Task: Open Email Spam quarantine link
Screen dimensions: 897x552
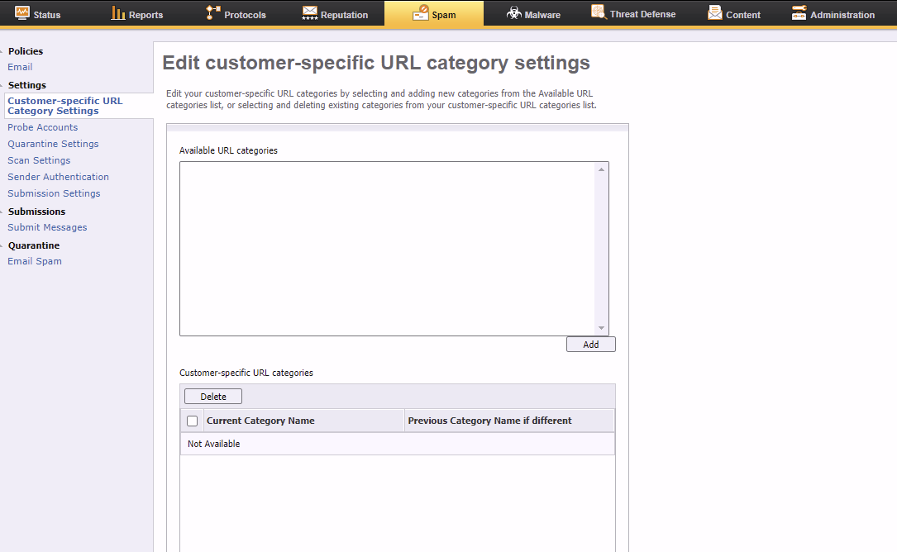Action: click(35, 261)
